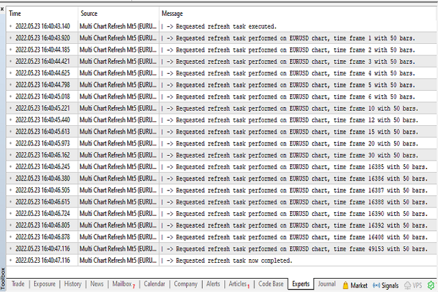Select log entry for time frame 49153
The width and height of the screenshot is (438, 292).
pos(222,249)
